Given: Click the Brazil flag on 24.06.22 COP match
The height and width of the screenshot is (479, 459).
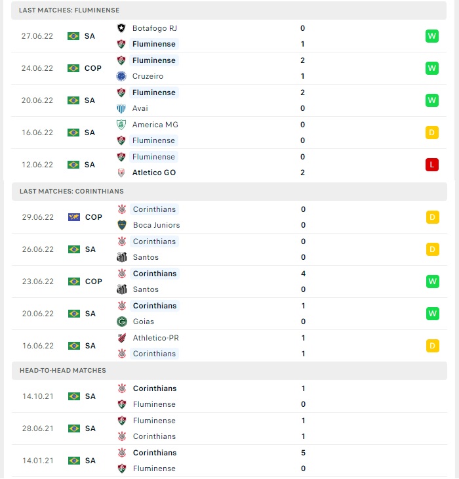Looking at the screenshot, I should tap(73, 68).
